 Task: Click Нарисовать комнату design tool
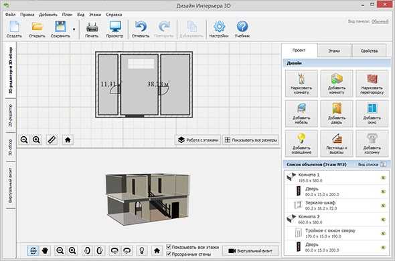click(x=301, y=83)
